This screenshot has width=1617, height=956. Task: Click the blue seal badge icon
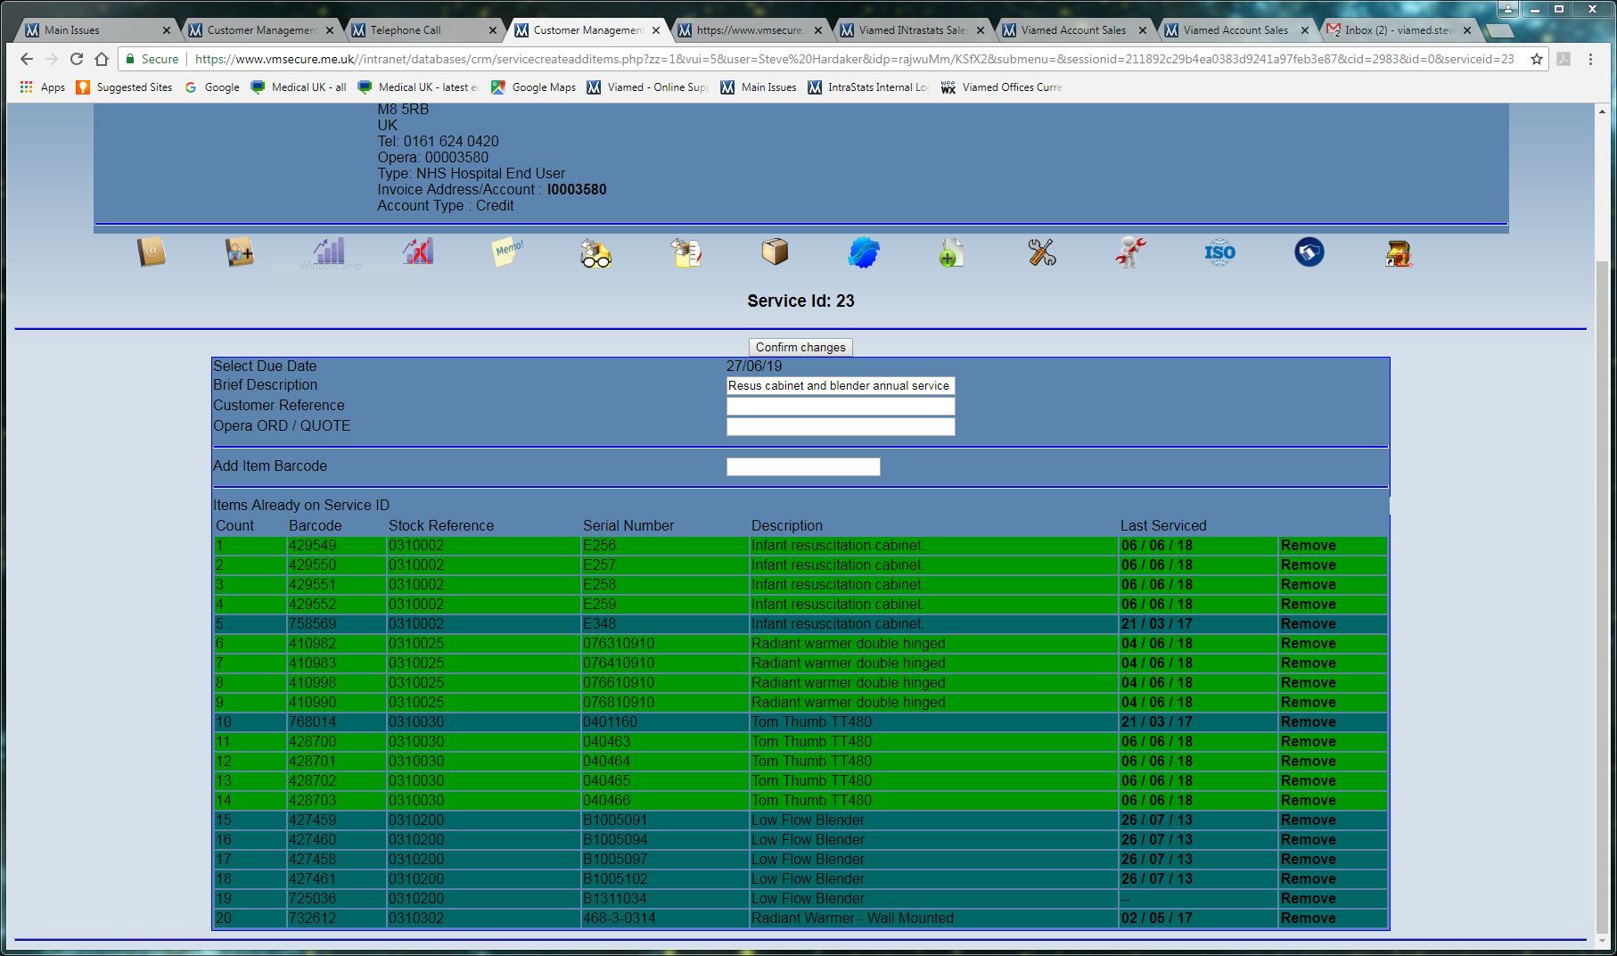863,252
